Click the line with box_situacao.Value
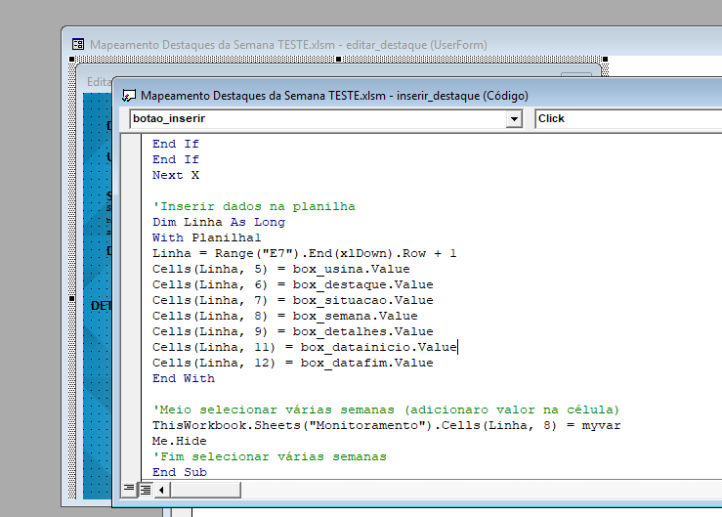The width and height of the screenshot is (722, 517). click(293, 300)
